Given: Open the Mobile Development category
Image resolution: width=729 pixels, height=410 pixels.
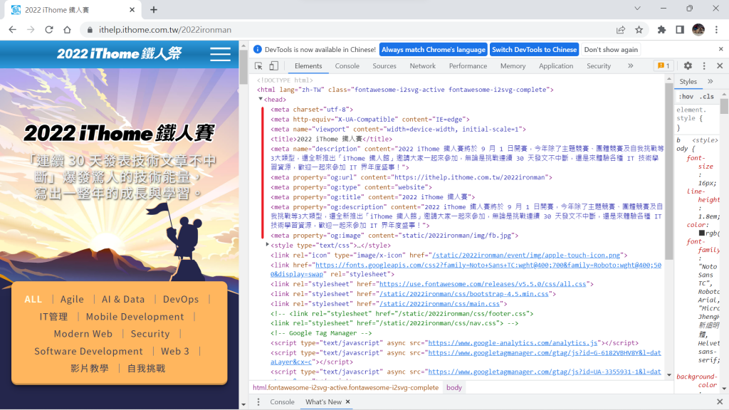Looking at the screenshot, I should point(135,317).
